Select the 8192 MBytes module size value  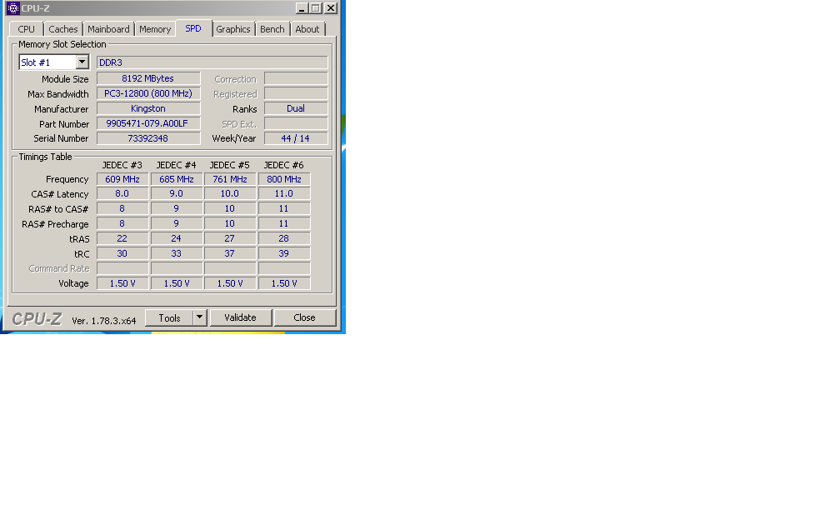tap(148, 78)
